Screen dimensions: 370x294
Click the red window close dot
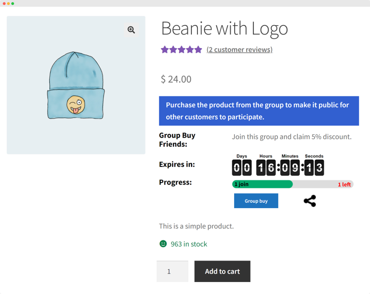pyautogui.click(x=4, y=3)
